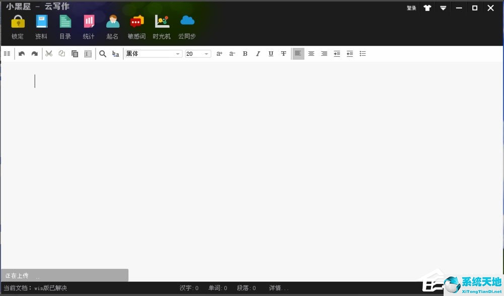Show the 统计 statistics panel

tap(89, 22)
